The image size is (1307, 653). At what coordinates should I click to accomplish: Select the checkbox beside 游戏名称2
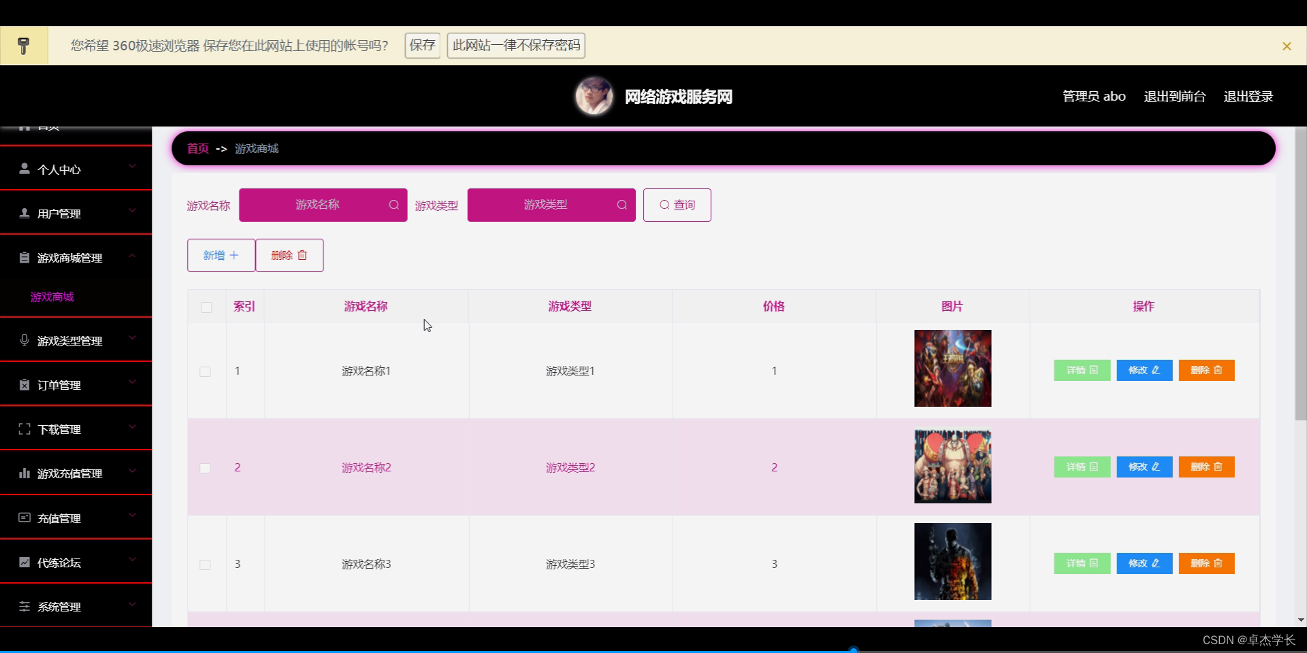[x=206, y=468]
